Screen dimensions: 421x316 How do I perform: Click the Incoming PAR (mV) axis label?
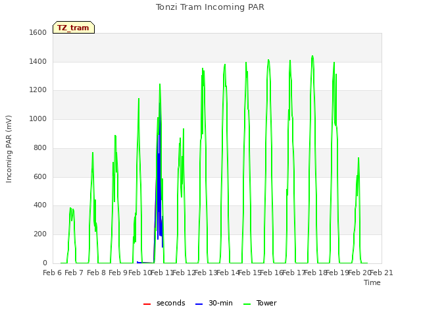click(x=9, y=149)
